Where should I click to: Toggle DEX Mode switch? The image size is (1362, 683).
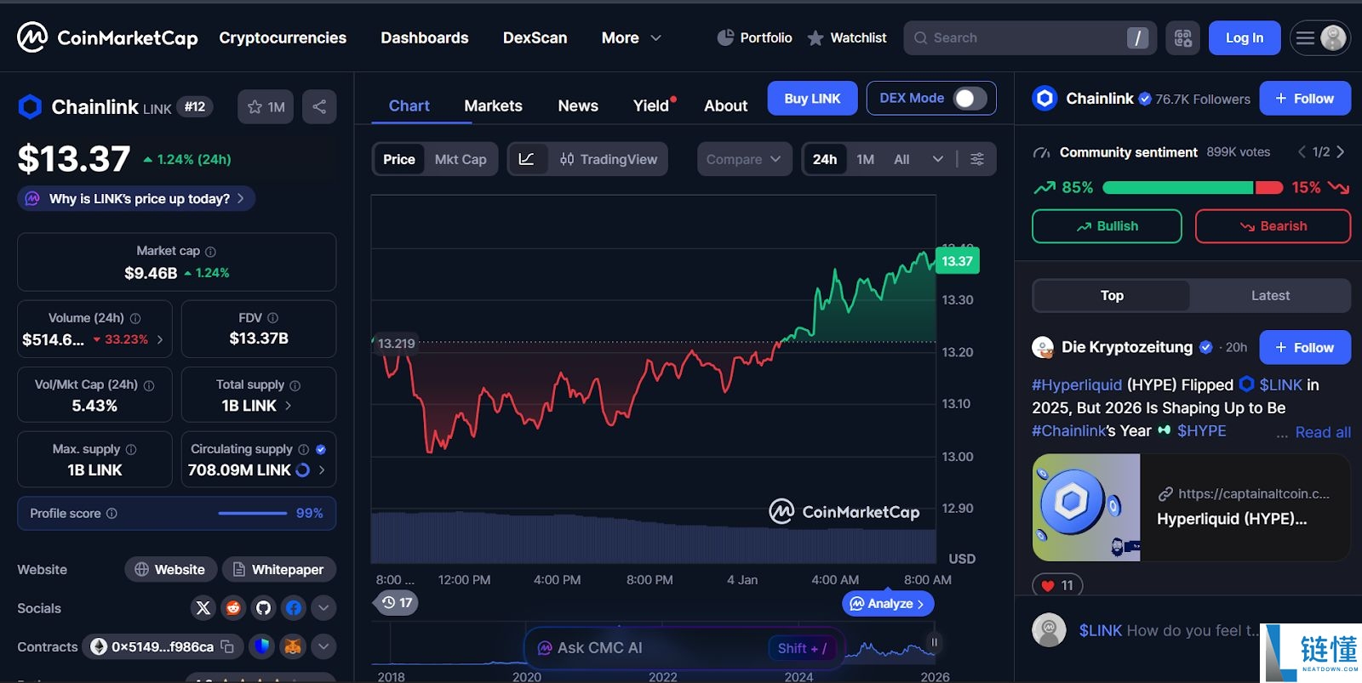[x=970, y=99]
